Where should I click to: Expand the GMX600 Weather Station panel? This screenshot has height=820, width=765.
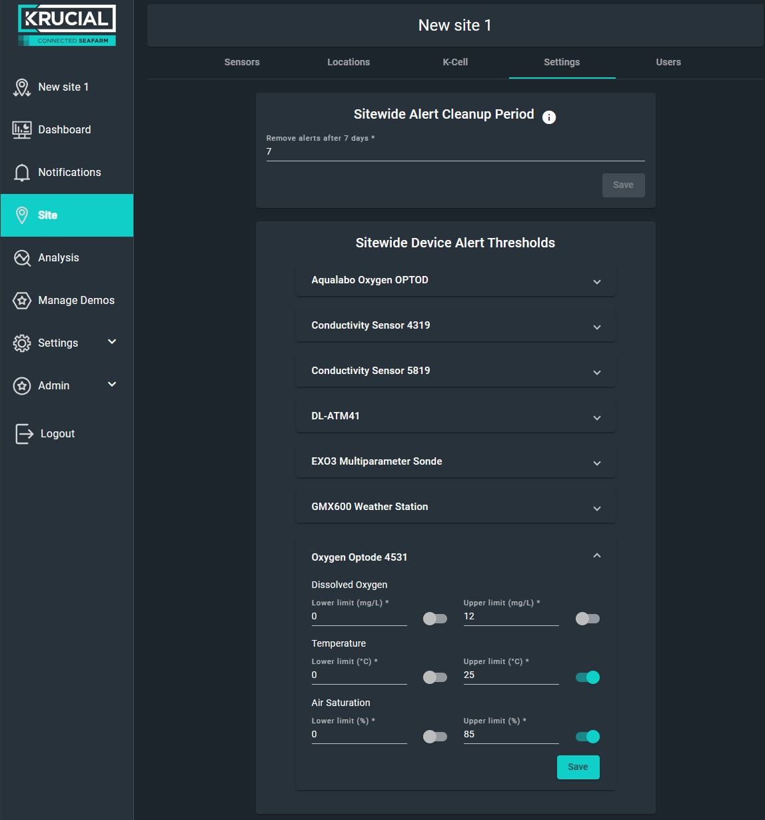tap(456, 507)
